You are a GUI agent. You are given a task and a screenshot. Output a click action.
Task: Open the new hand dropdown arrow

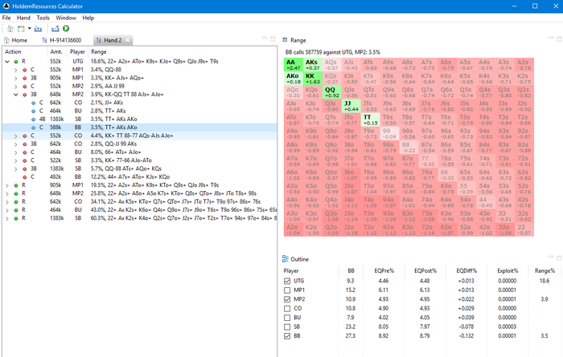30,29
